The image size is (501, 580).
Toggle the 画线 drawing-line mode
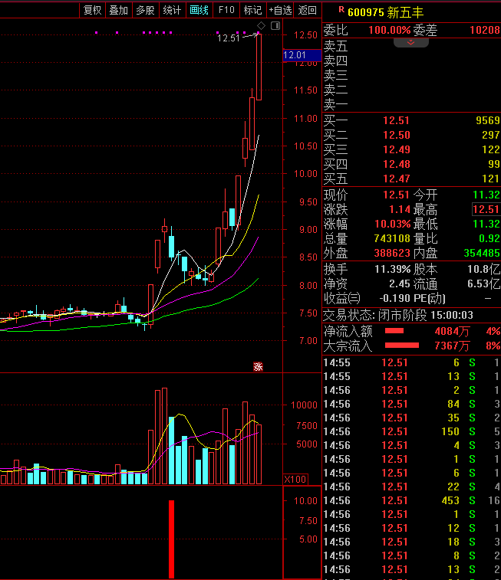[x=199, y=10]
